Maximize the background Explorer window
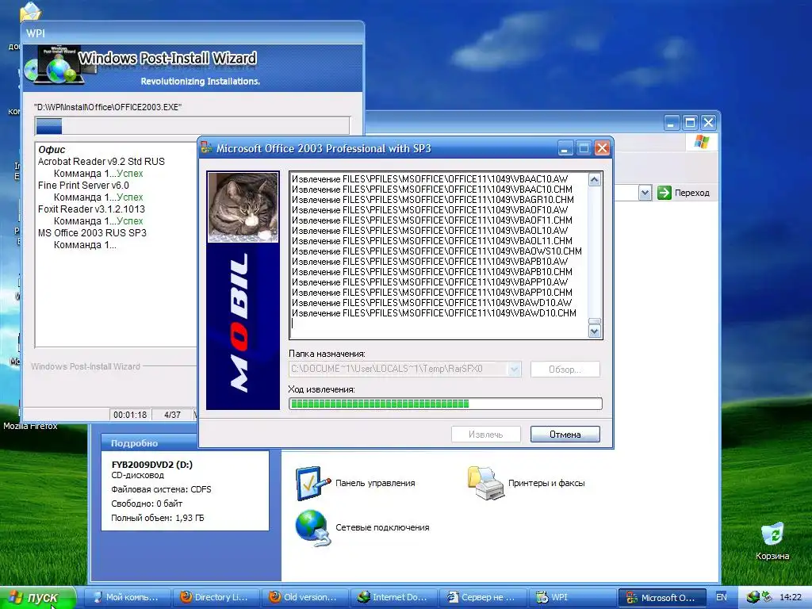 [690, 123]
